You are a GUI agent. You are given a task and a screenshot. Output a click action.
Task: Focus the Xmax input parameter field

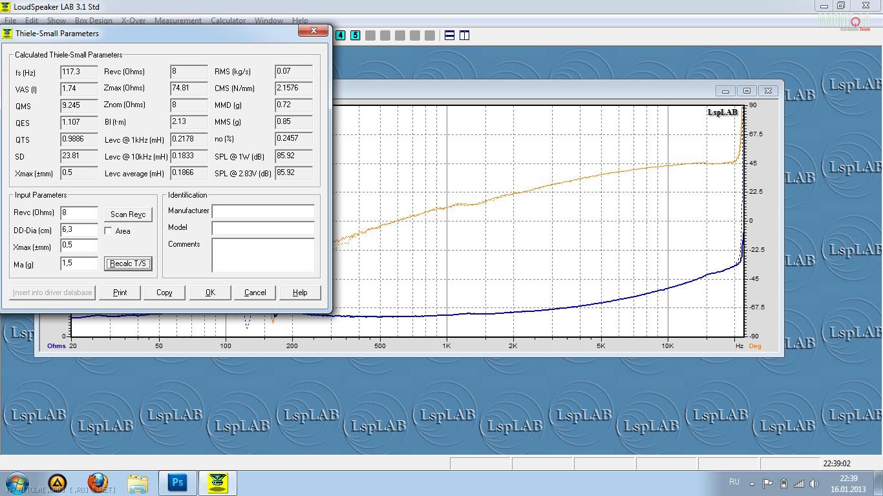pos(79,245)
